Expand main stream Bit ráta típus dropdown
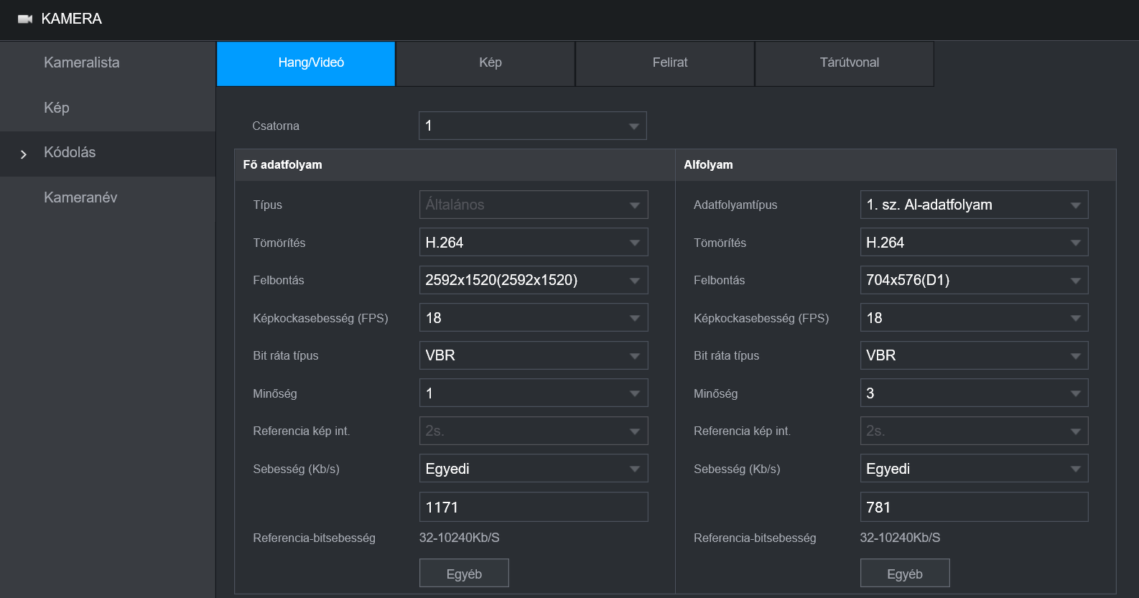This screenshot has width=1139, height=598. pyautogui.click(x=533, y=355)
